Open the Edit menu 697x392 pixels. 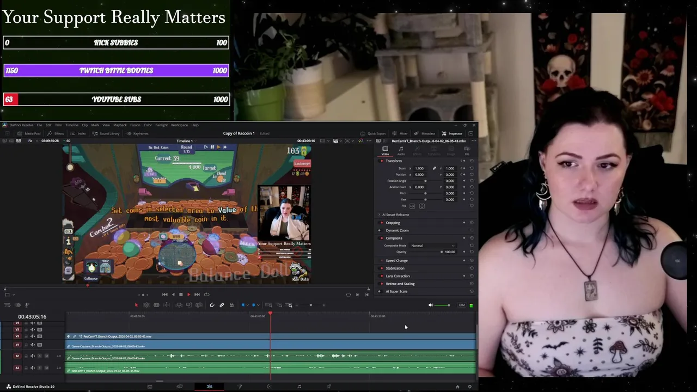[x=48, y=125]
